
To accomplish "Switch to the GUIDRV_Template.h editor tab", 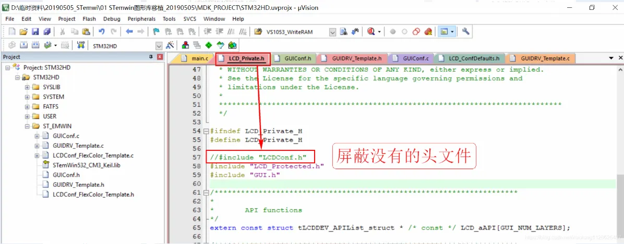I will pos(352,58).
